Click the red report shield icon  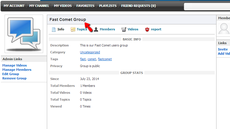[x=147, y=30]
